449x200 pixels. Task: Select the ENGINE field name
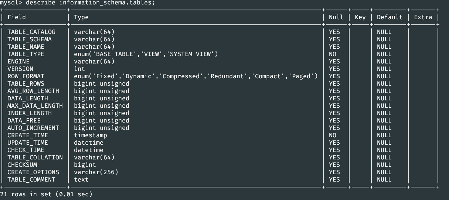pyautogui.click(x=18, y=62)
